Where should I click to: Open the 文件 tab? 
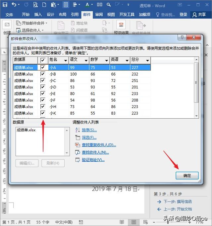pos(9,15)
